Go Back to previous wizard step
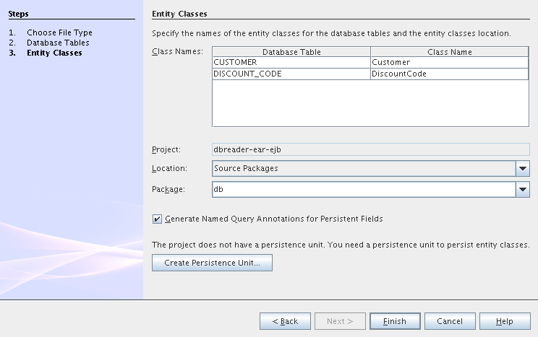538x337 pixels. click(x=285, y=321)
